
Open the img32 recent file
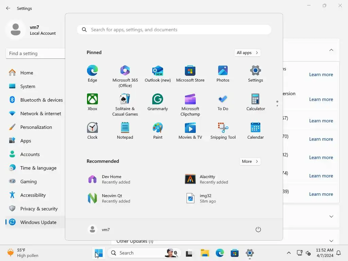point(223,198)
